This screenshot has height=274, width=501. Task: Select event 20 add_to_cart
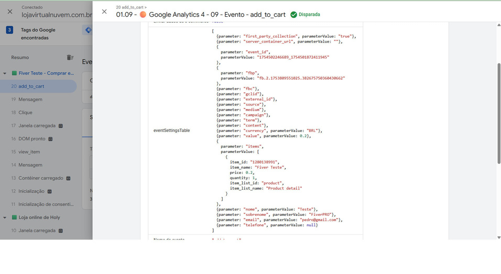click(x=38, y=86)
